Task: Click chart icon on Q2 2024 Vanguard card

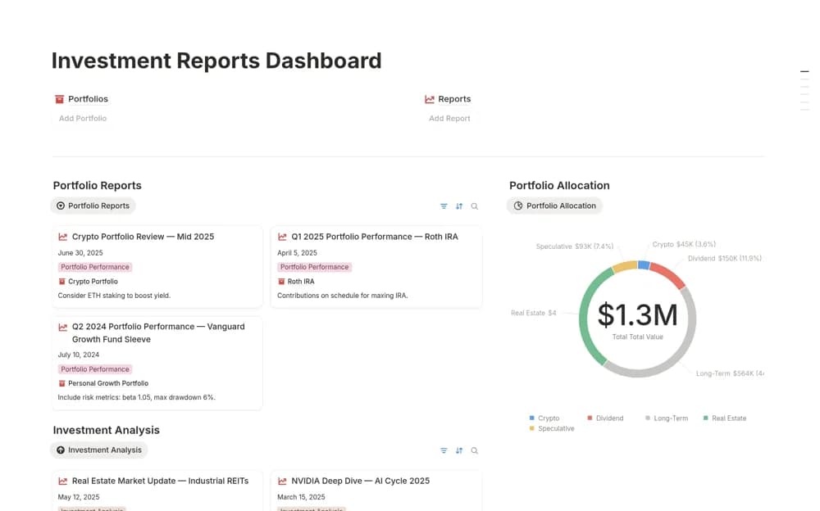Action: [x=63, y=327]
